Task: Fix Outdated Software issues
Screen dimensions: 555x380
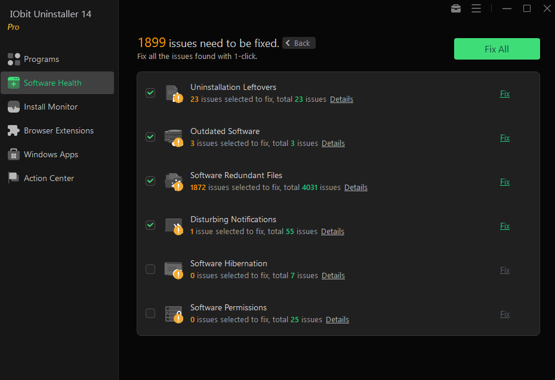Action: click(505, 138)
